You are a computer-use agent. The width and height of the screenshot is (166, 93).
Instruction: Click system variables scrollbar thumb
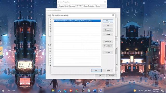[x=116, y=52]
